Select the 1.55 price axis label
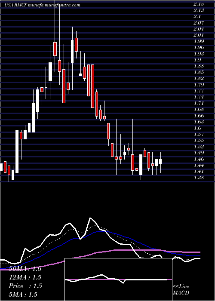Viewport: 215px width, 301px height. tap(199, 140)
